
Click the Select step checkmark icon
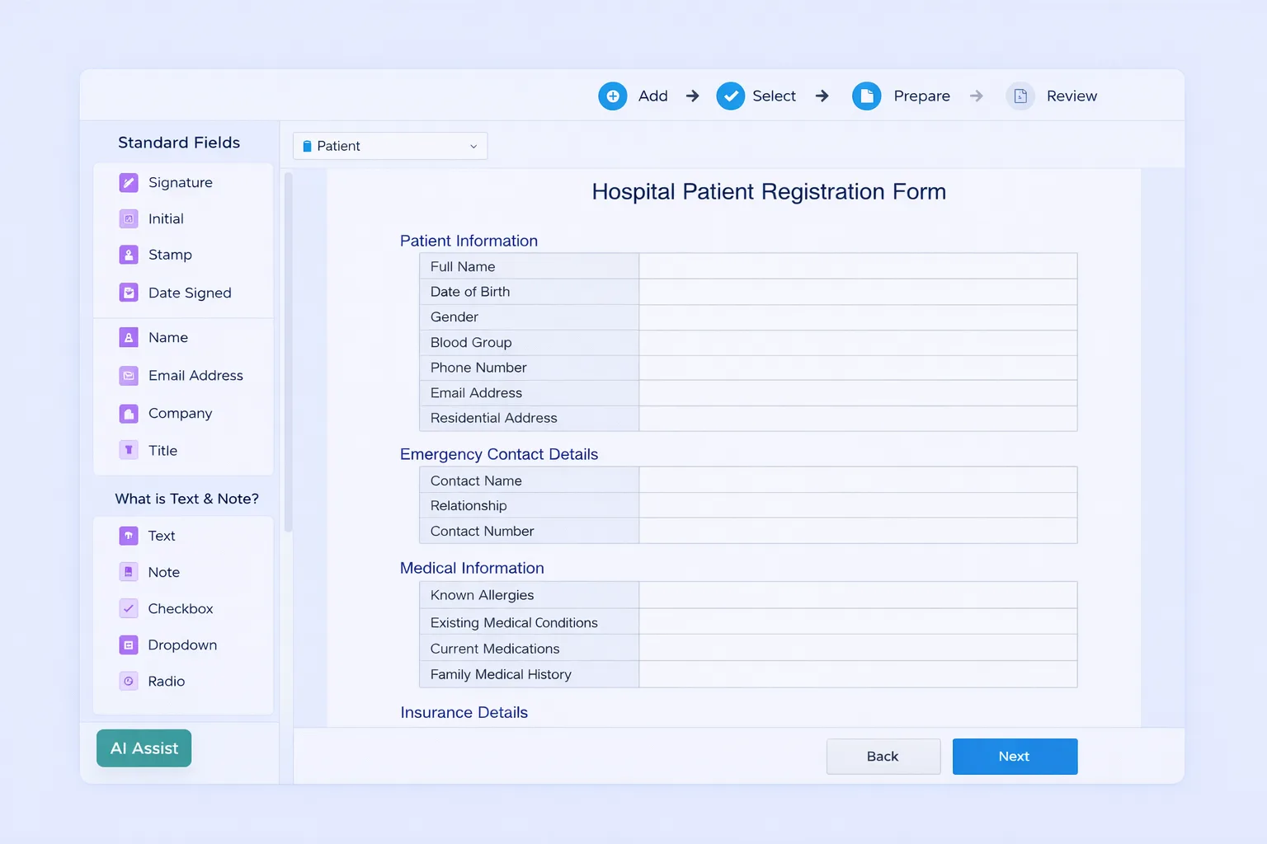pyautogui.click(x=731, y=96)
